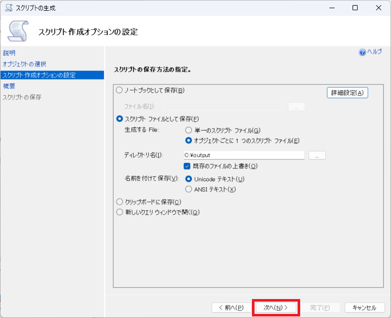Go to the 概要 step
Image resolution: width=391 pixels, height=318 pixels.
click(x=9, y=86)
